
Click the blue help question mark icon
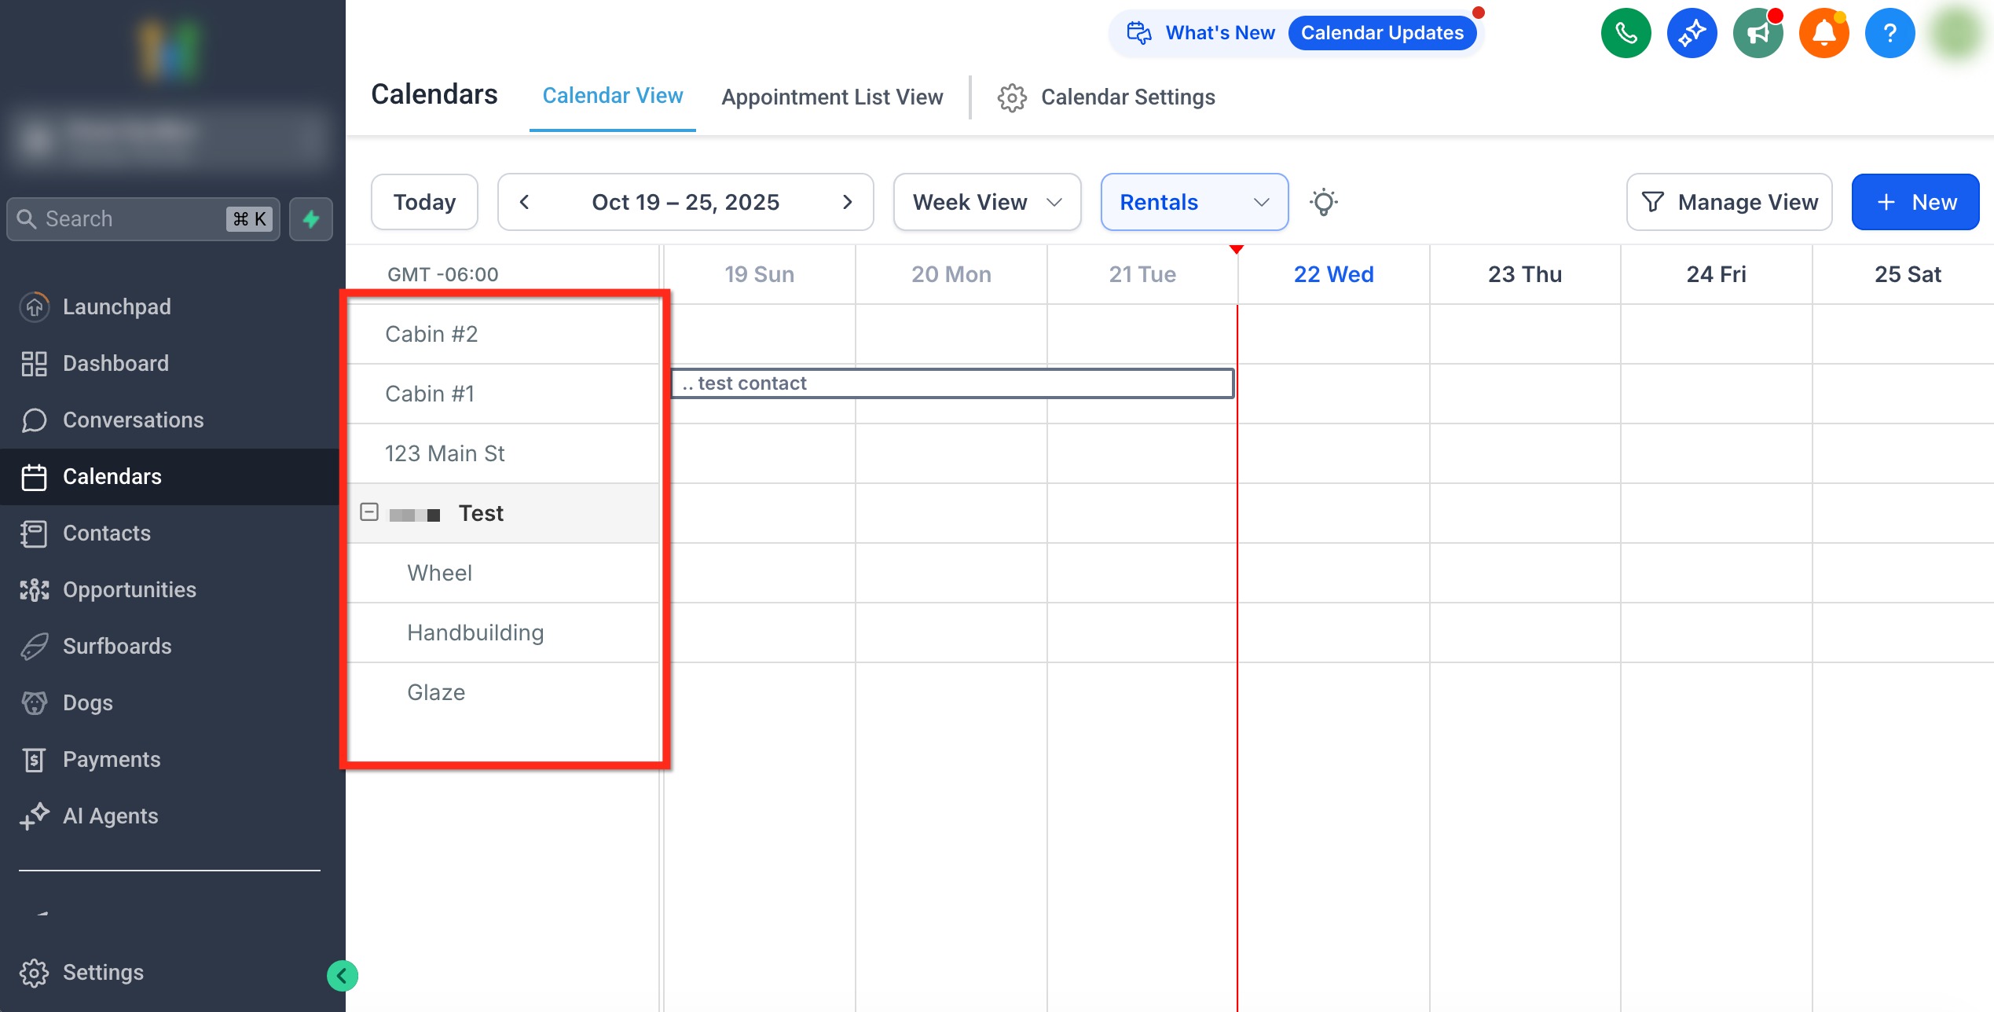pyautogui.click(x=1890, y=33)
